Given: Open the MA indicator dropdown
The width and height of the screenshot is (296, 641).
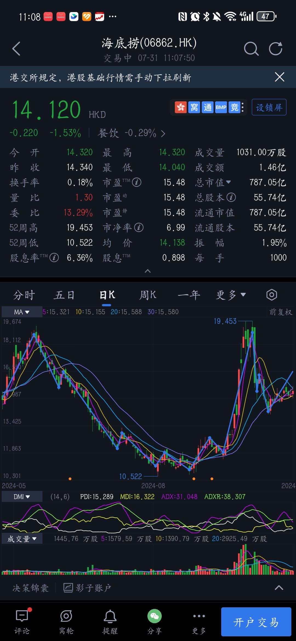Looking at the screenshot, I should pos(22,312).
